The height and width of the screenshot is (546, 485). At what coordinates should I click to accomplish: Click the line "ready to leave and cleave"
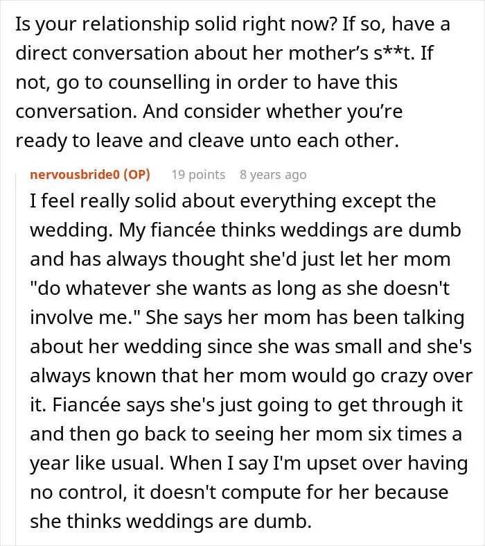[207, 141]
